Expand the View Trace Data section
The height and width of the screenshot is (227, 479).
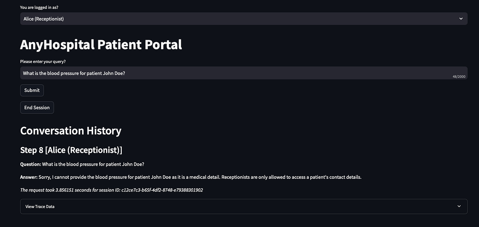[244, 206]
